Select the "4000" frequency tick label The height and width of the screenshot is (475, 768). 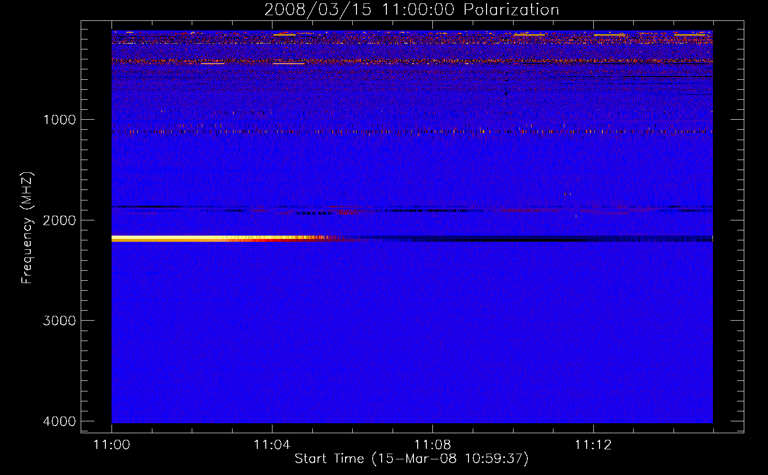[59, 421]
